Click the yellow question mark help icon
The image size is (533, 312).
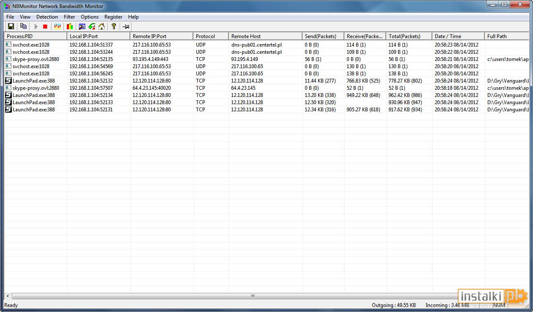[x=113, y=26]
